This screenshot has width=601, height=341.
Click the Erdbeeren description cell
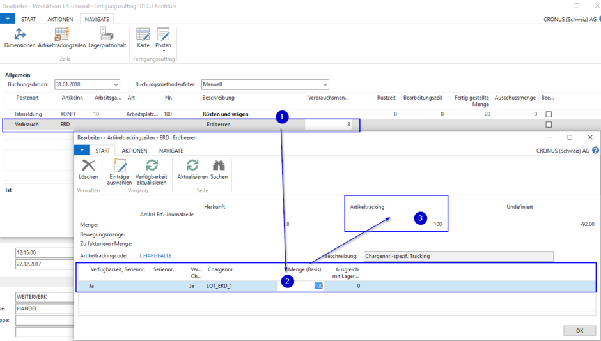219,125
